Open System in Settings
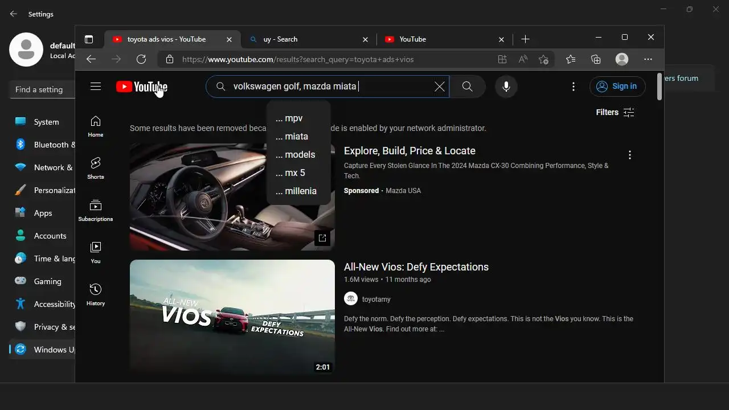The height and width of the screenshot is (410, 729). (x=42, y=122)
